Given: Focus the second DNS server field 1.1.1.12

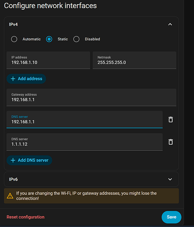Looking at the screenshot, I should [x=85, y=142].
